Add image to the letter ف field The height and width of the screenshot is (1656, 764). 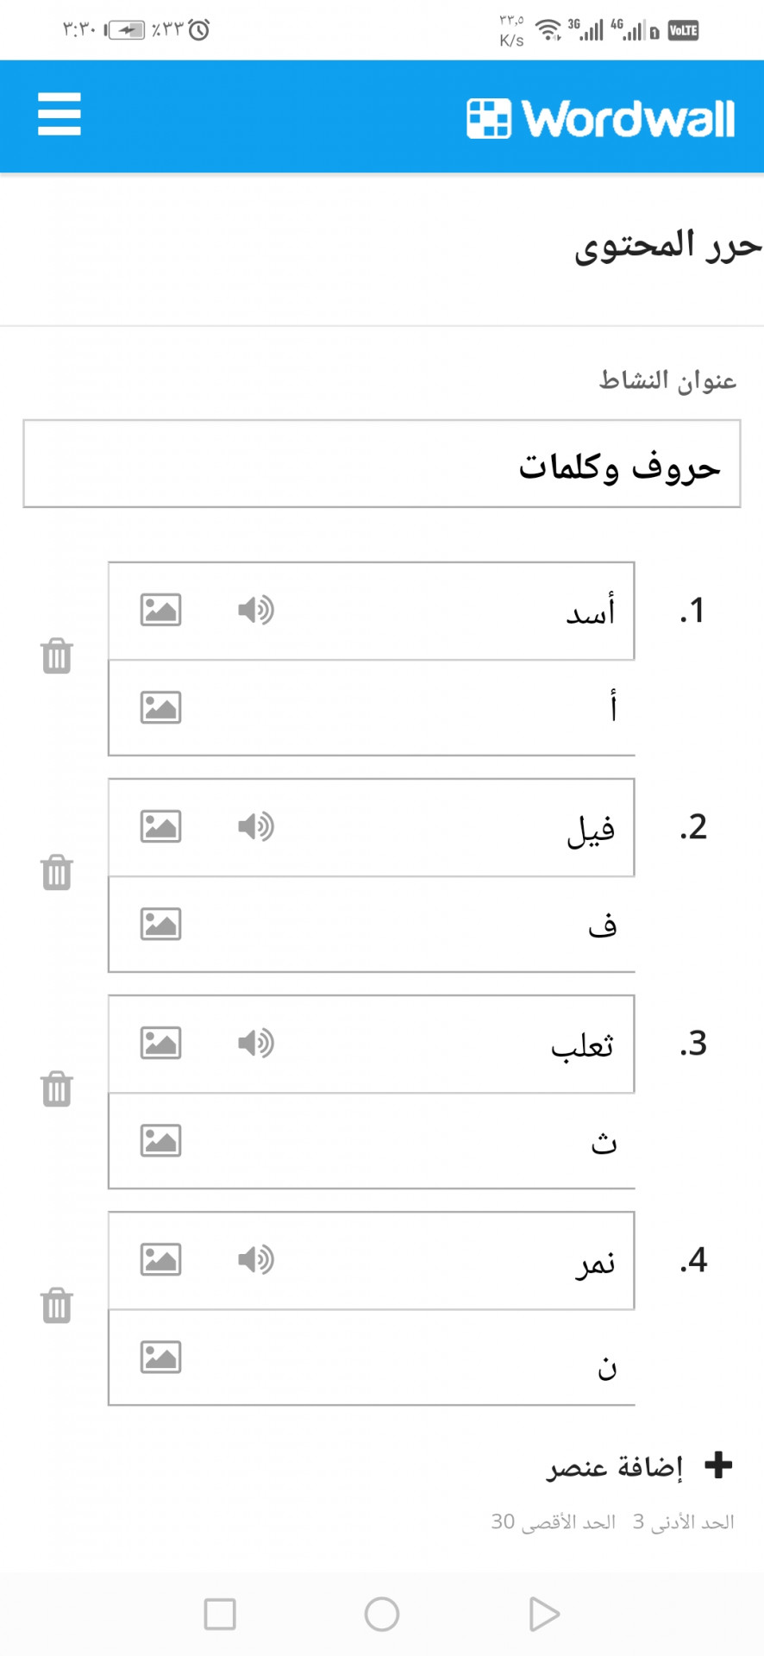[x=160, y=924]
